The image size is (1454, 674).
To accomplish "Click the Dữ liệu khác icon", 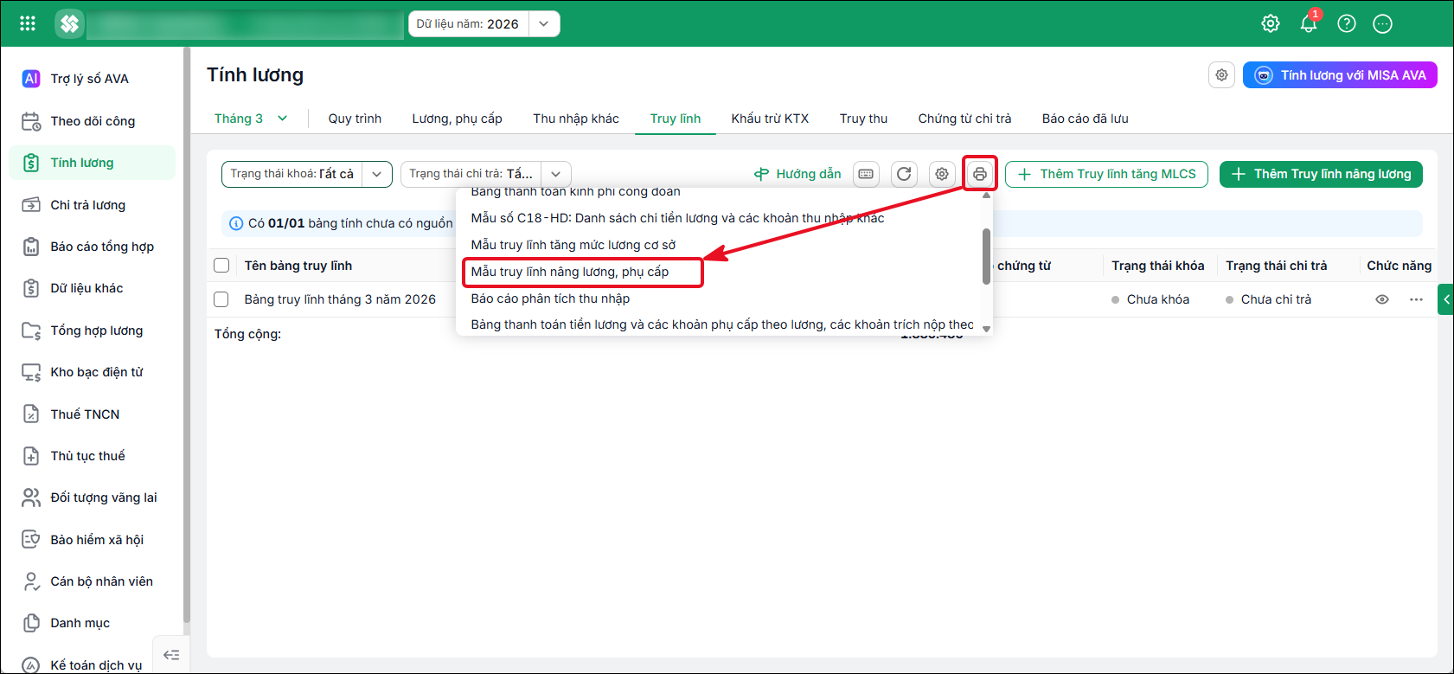I will click(31, 288).
